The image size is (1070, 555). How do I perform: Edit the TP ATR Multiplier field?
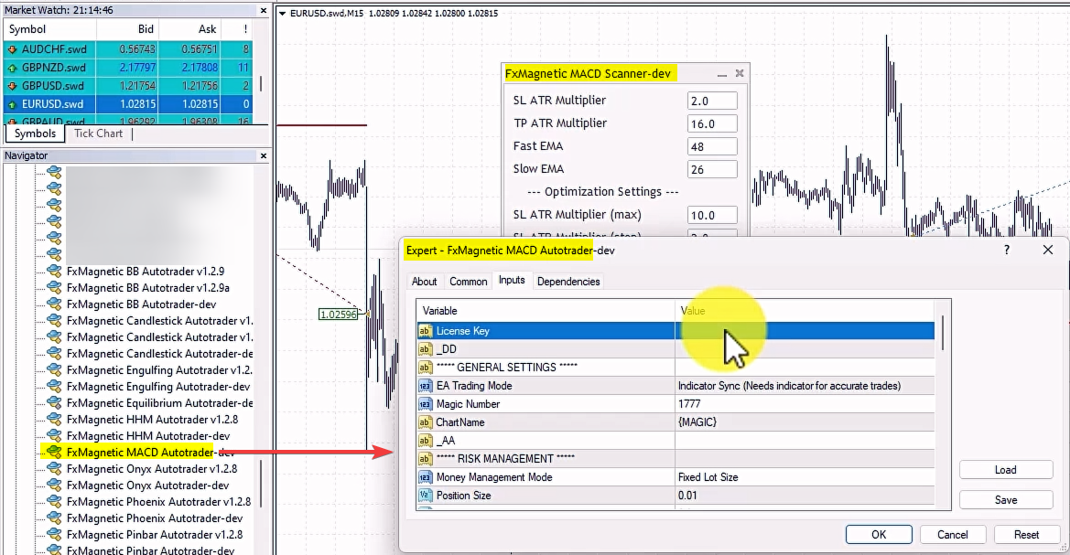coord(712,124)
